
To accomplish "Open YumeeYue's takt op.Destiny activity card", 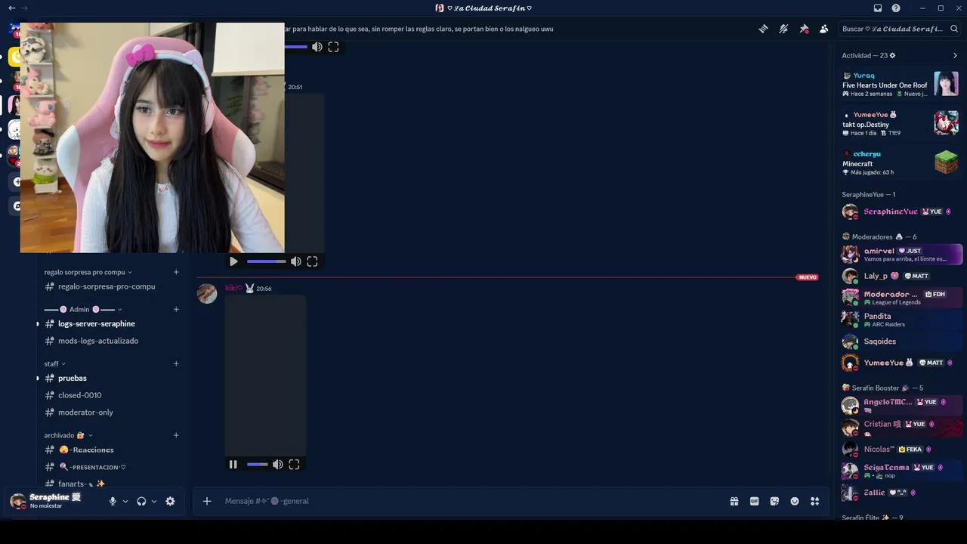I will click(x=901, y=123).
